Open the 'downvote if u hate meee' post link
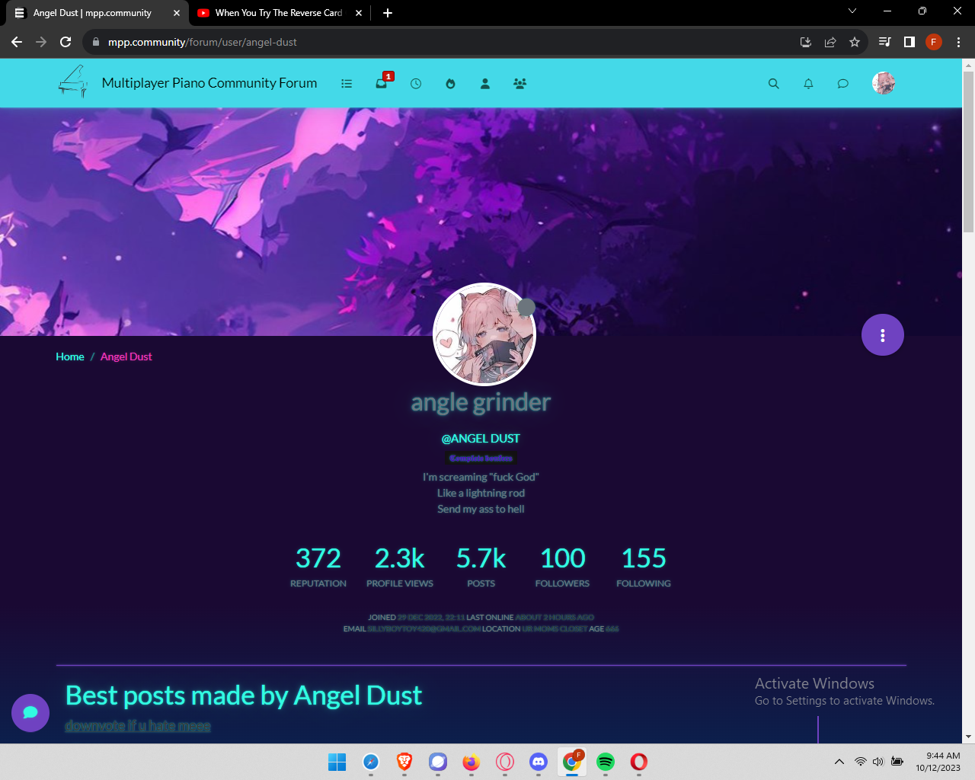The image size is (975, 780). point(138,726)
